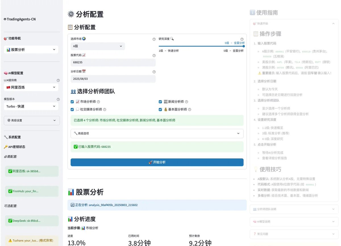Open the LLM提供商 阿里百炼 dropdown
Image resolution: width=341 pixels, height=246 pixels.
[31, 87]
